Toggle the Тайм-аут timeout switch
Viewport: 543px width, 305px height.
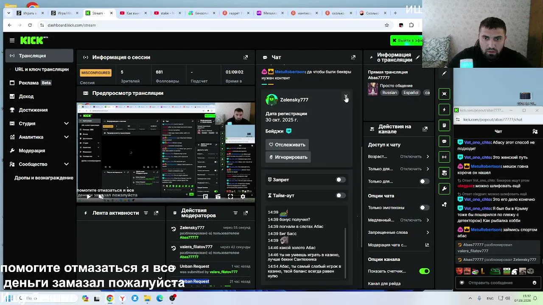341,195
